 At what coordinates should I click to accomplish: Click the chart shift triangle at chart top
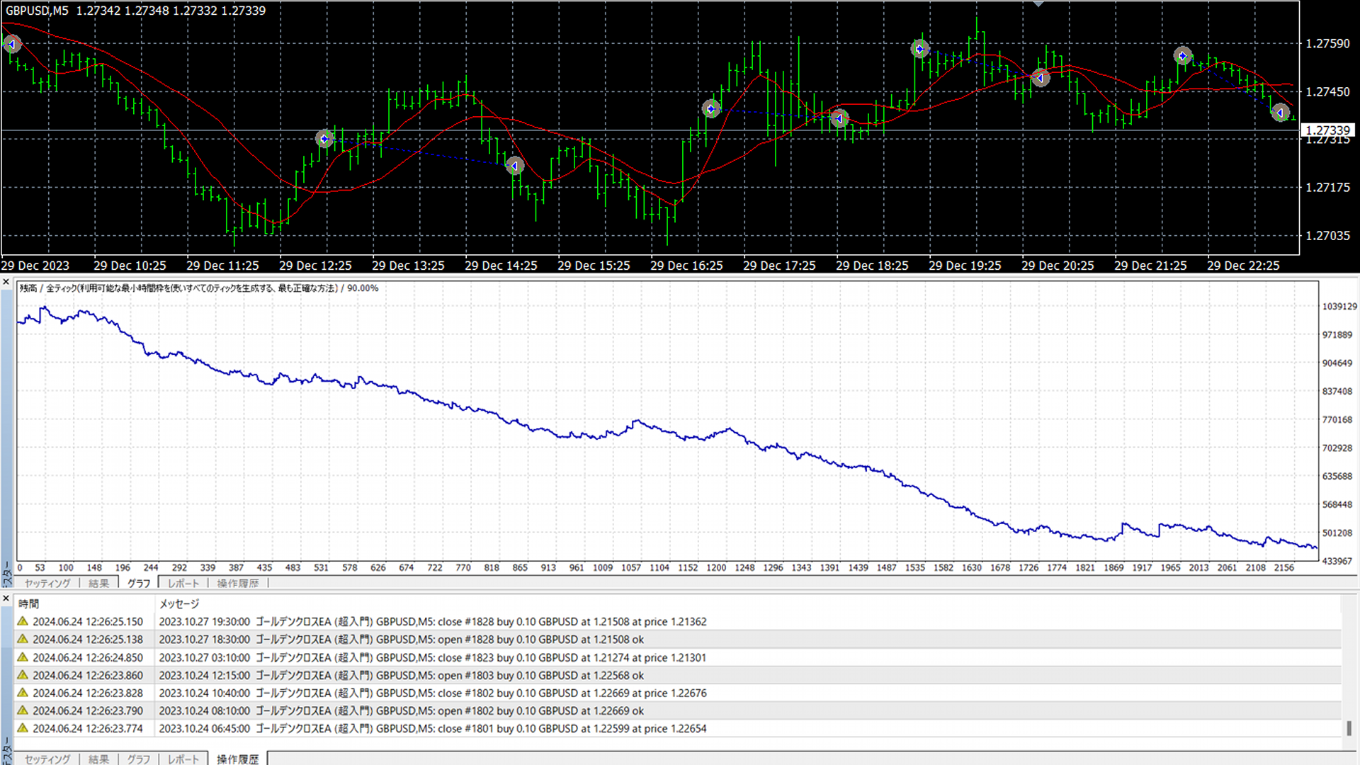coord(1038,4)
